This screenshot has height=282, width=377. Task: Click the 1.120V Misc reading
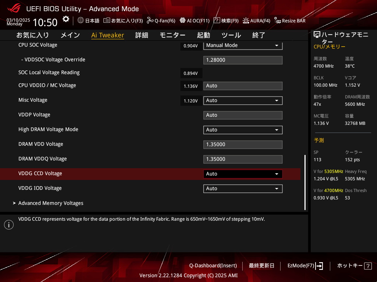191,101
